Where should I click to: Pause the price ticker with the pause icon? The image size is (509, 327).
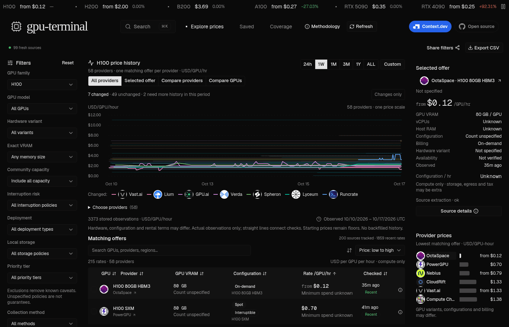click(x=503, y=7)
